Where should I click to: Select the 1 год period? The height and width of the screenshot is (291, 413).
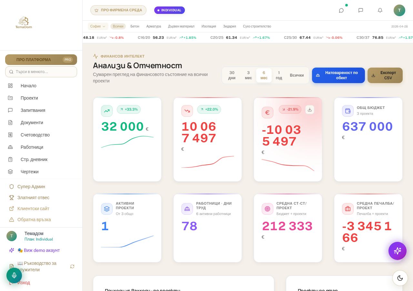[279, 75]
